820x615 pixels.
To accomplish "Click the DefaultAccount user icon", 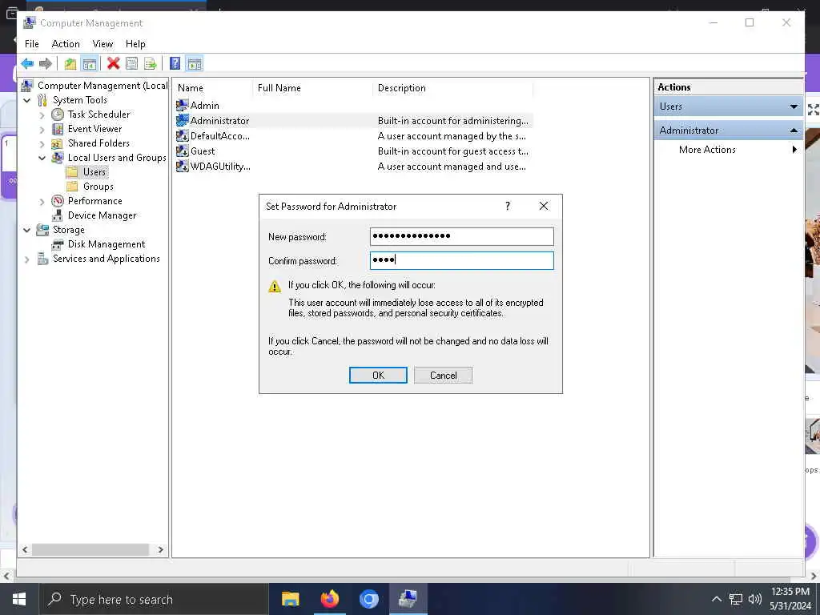I will point(182,136).
